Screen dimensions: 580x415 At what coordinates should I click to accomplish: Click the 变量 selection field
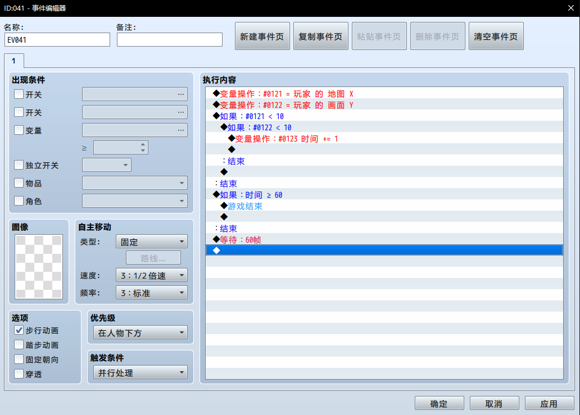pyautogui.click(x=135, y=130)
